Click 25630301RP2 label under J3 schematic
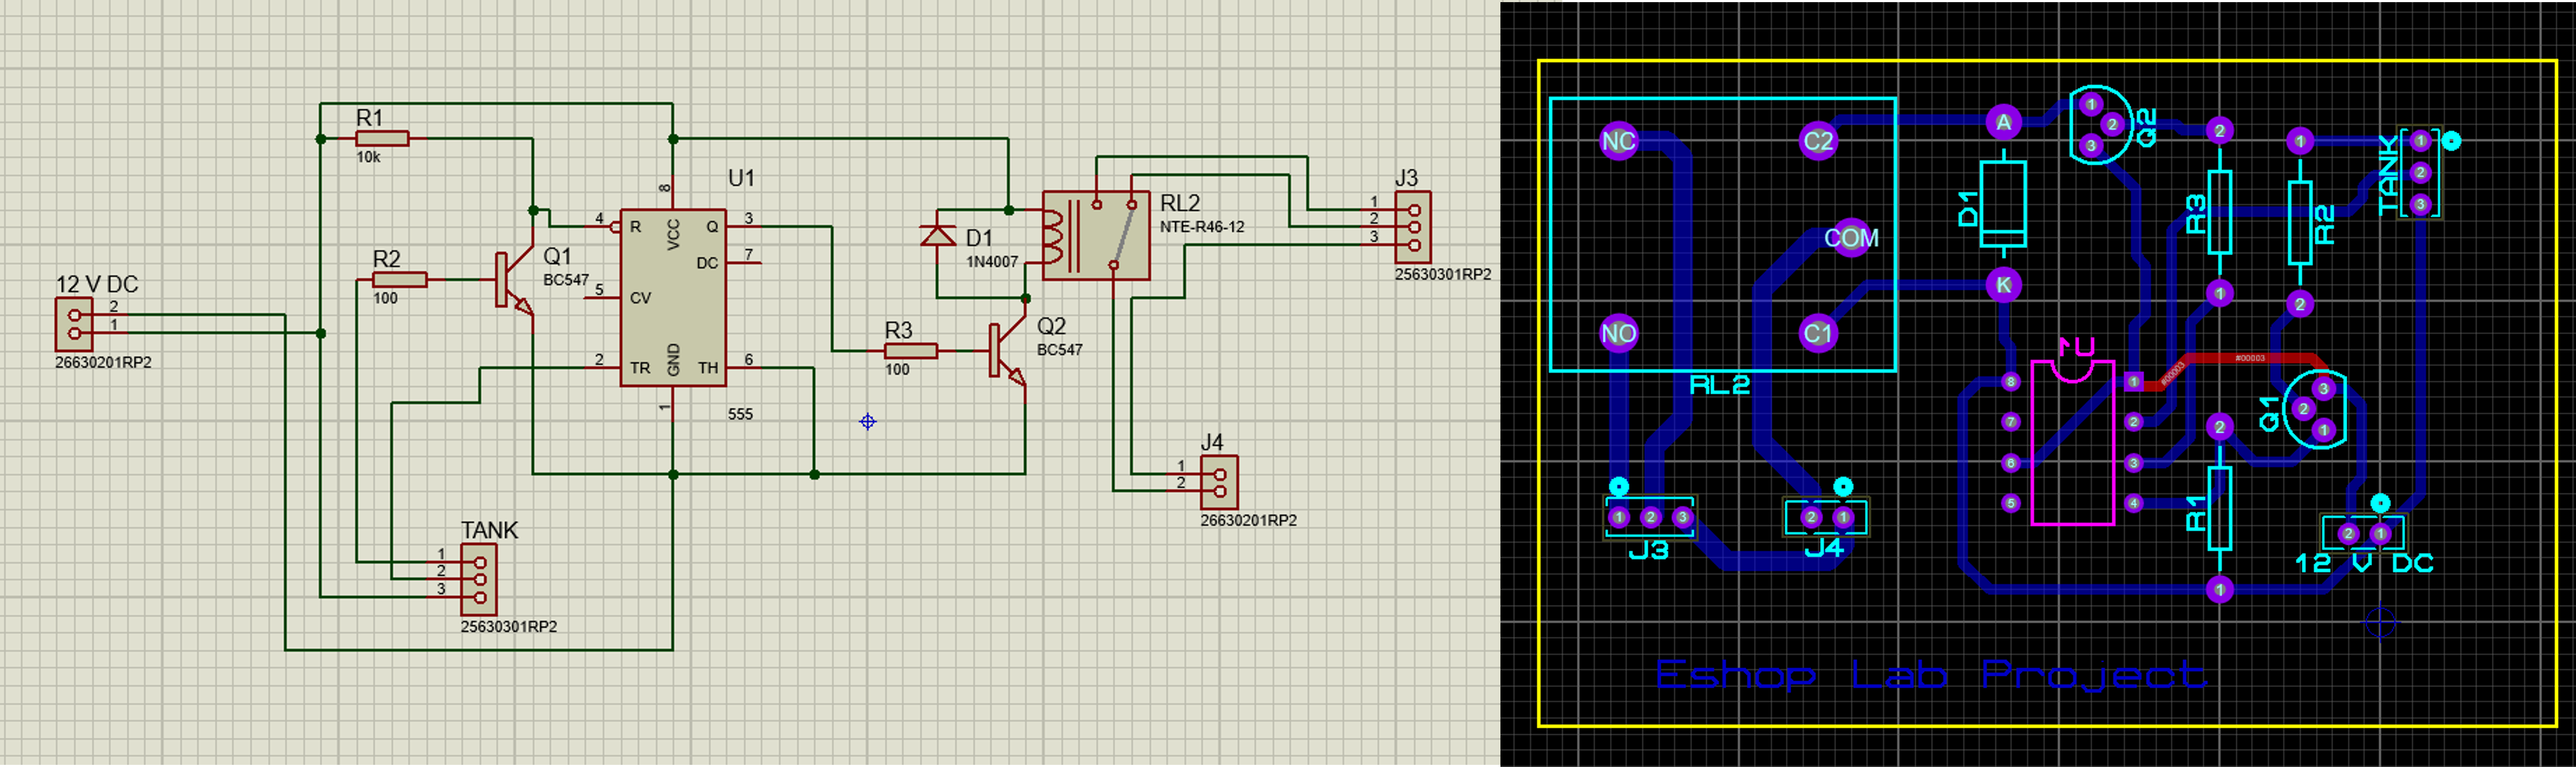Image resolution: width=2576 pixels, height=767 pixels. [1443, 274]
